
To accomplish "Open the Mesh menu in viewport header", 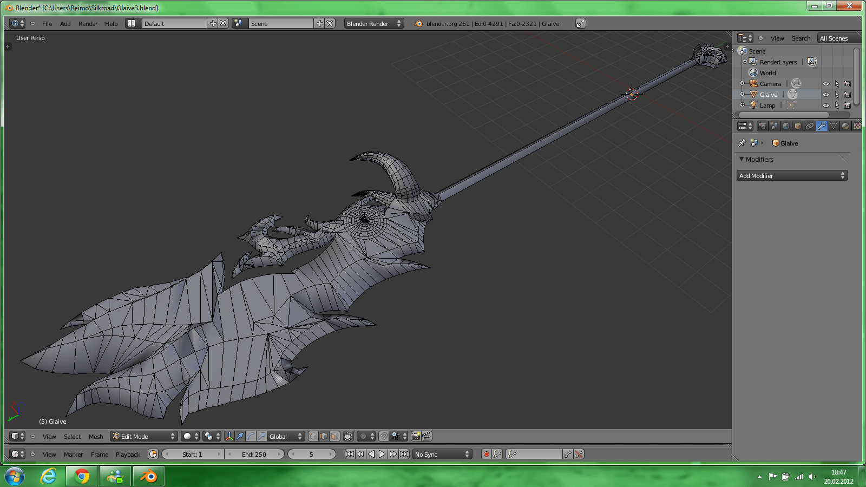I will 96,436.
